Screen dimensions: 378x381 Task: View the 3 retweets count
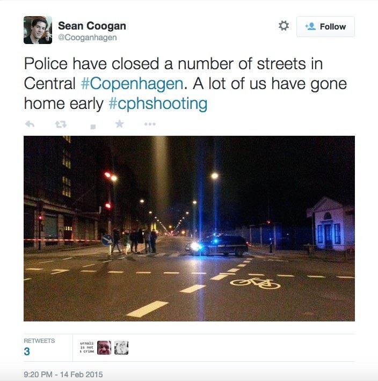pyautogui.click(x=27, y=351)
